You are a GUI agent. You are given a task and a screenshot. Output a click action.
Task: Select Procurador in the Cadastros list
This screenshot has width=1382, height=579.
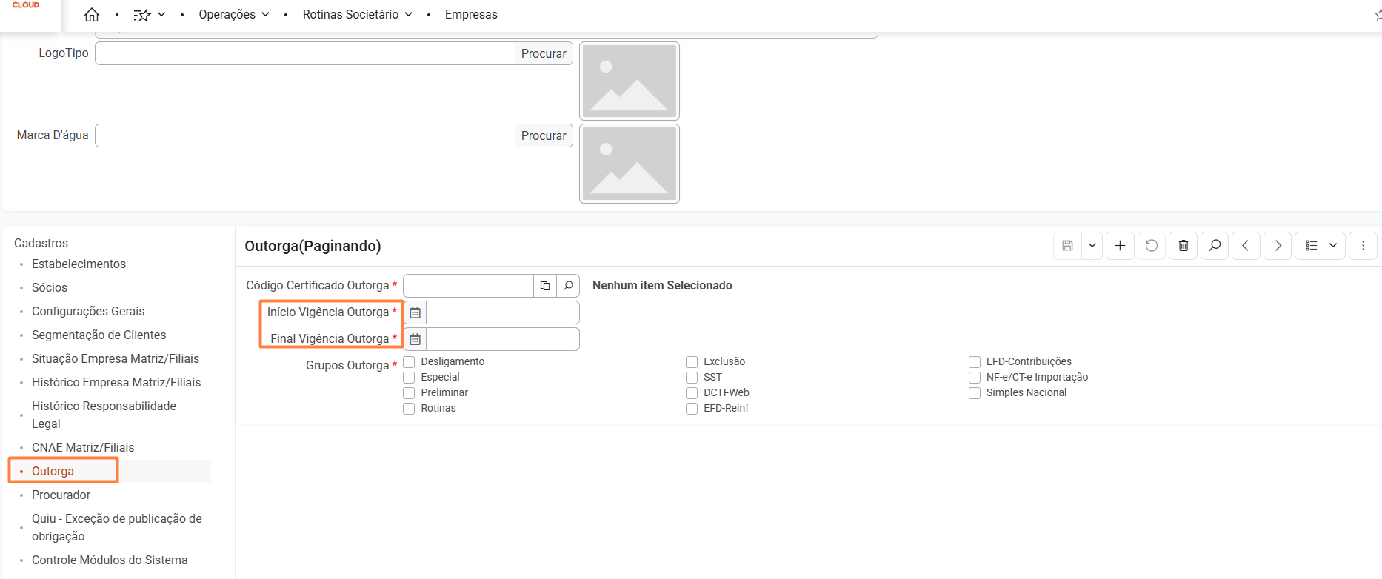[61, 495]
